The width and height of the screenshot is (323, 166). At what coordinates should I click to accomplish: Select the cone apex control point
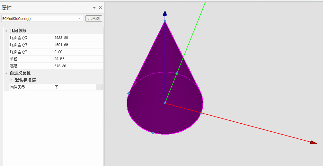[165, 21]
